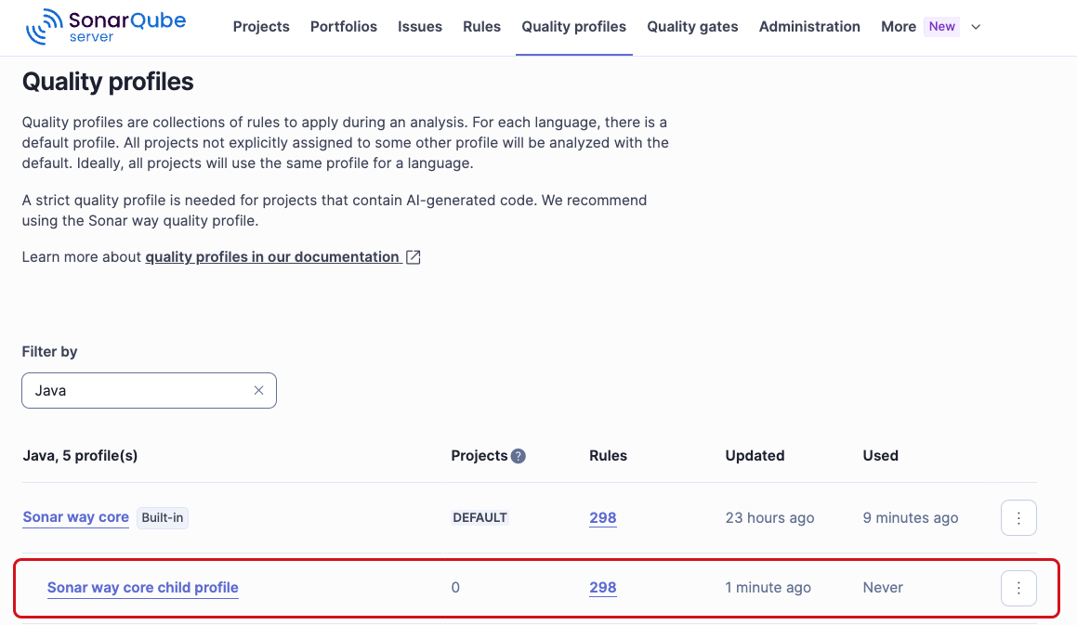1077x625 pixels.
Task: Click the 'Java, 5 profile(s)' heading
Action: click(80, 456)
